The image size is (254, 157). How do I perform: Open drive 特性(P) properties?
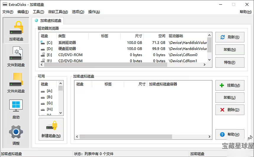tap(230, 62)
